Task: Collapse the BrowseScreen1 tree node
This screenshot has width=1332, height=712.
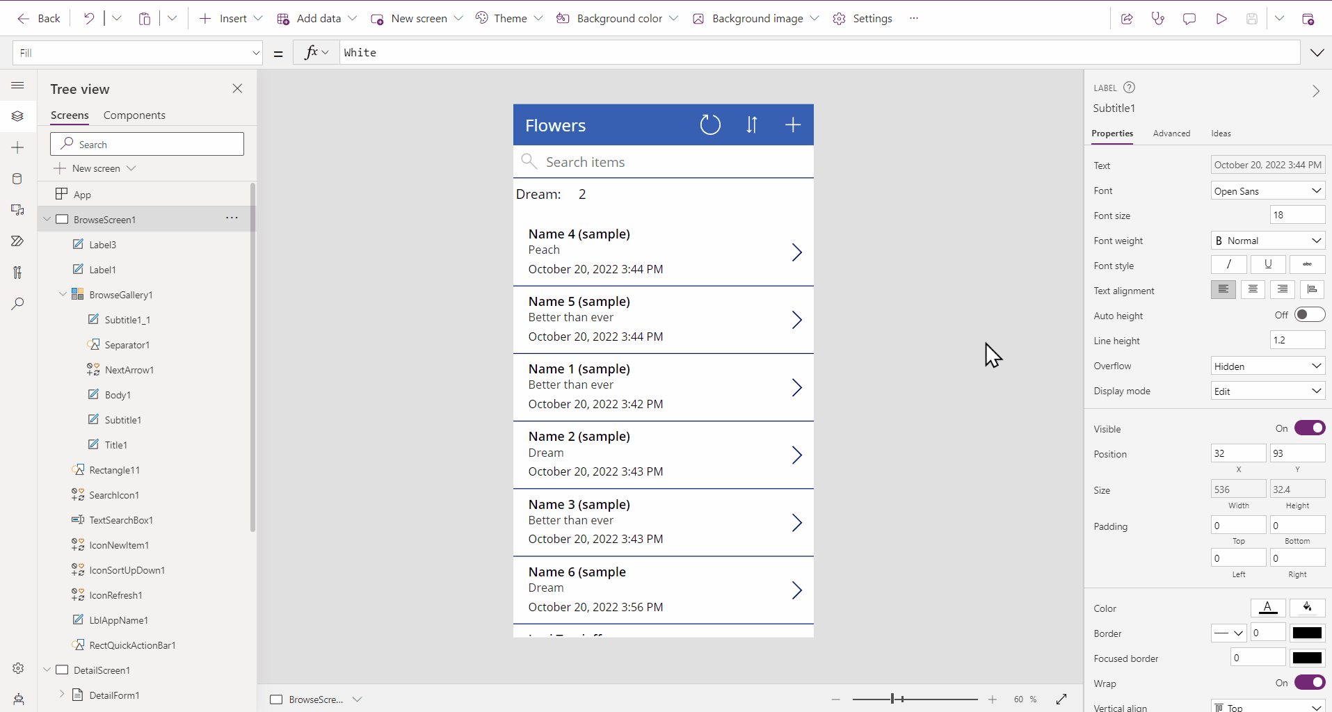Action: click(x=47, y=219)
